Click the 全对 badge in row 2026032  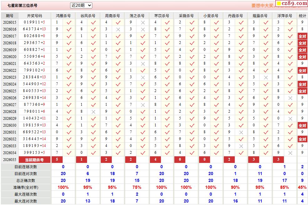pos(302,139)
